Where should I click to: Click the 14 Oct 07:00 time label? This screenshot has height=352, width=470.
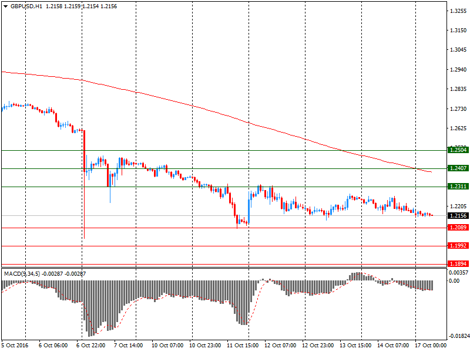coord(393,346)
